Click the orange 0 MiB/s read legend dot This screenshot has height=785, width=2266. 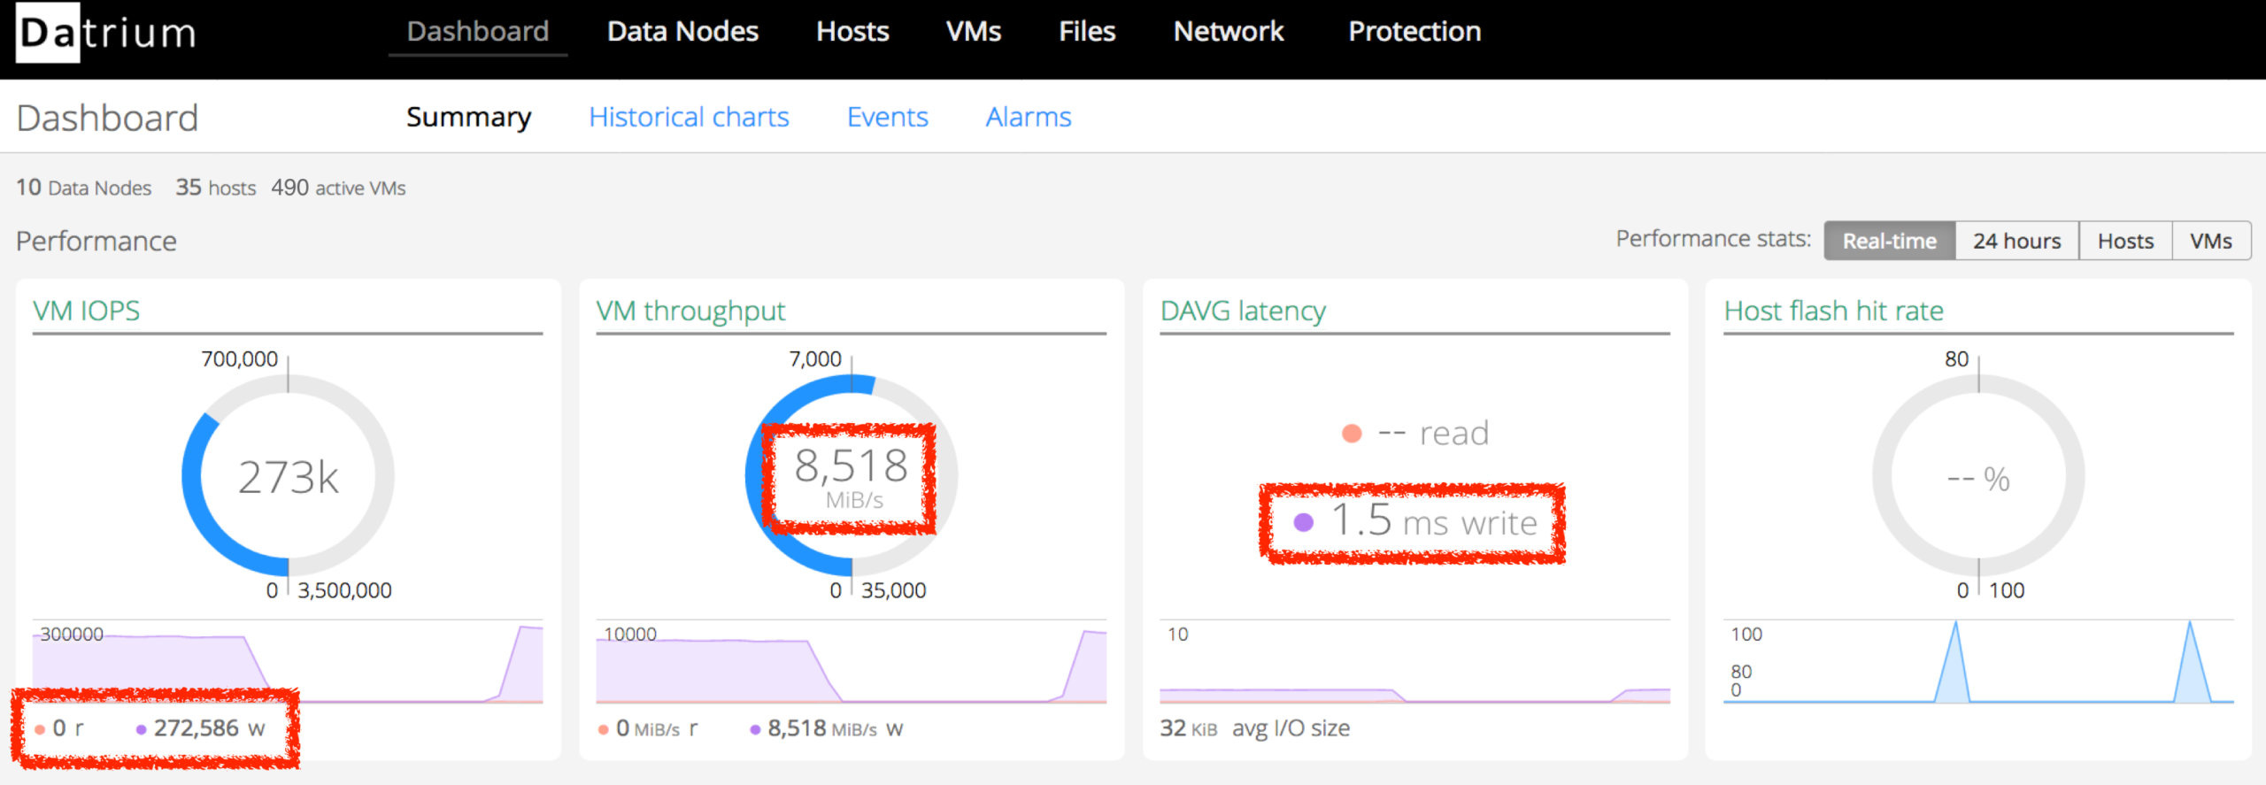click(603, 729)
